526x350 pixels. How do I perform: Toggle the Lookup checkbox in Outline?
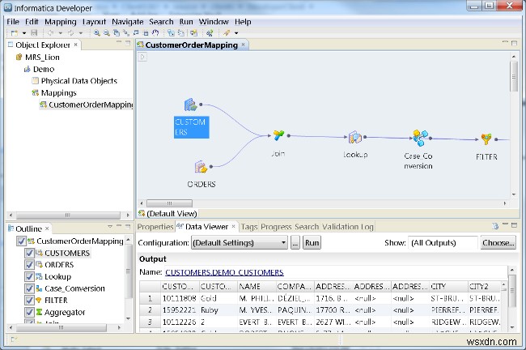coord(30,276)
